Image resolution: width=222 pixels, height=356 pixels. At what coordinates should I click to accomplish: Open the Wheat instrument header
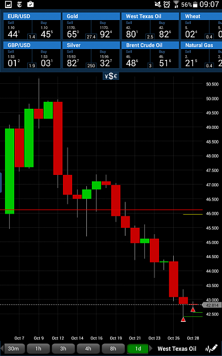(x=201, y=16)
